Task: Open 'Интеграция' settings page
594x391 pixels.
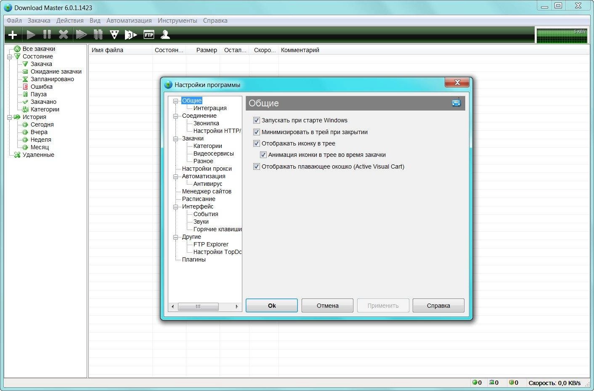Action: pos(210,108)
